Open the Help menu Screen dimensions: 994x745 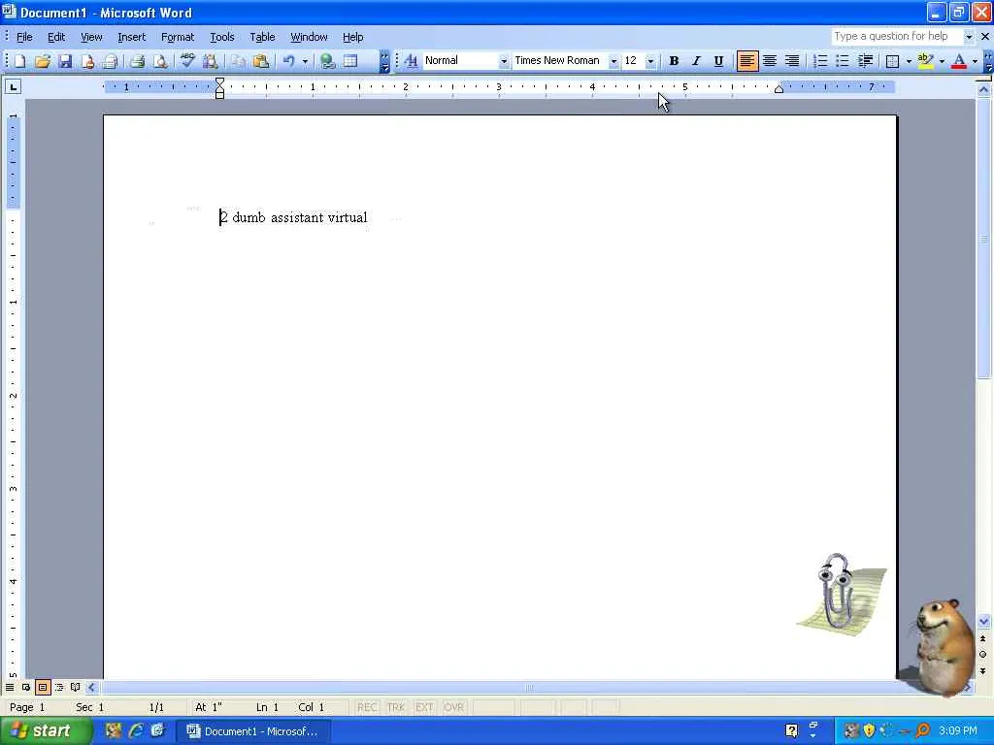click(x=352, y=37)
